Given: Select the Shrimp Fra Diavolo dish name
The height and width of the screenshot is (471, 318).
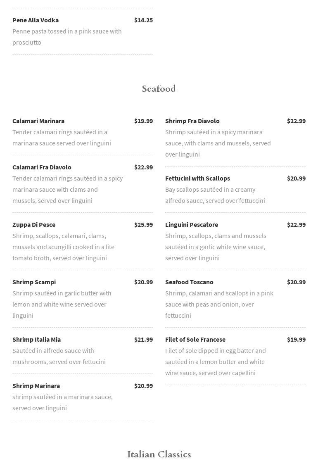Looking at the screenshot, I should click(192, 121).
